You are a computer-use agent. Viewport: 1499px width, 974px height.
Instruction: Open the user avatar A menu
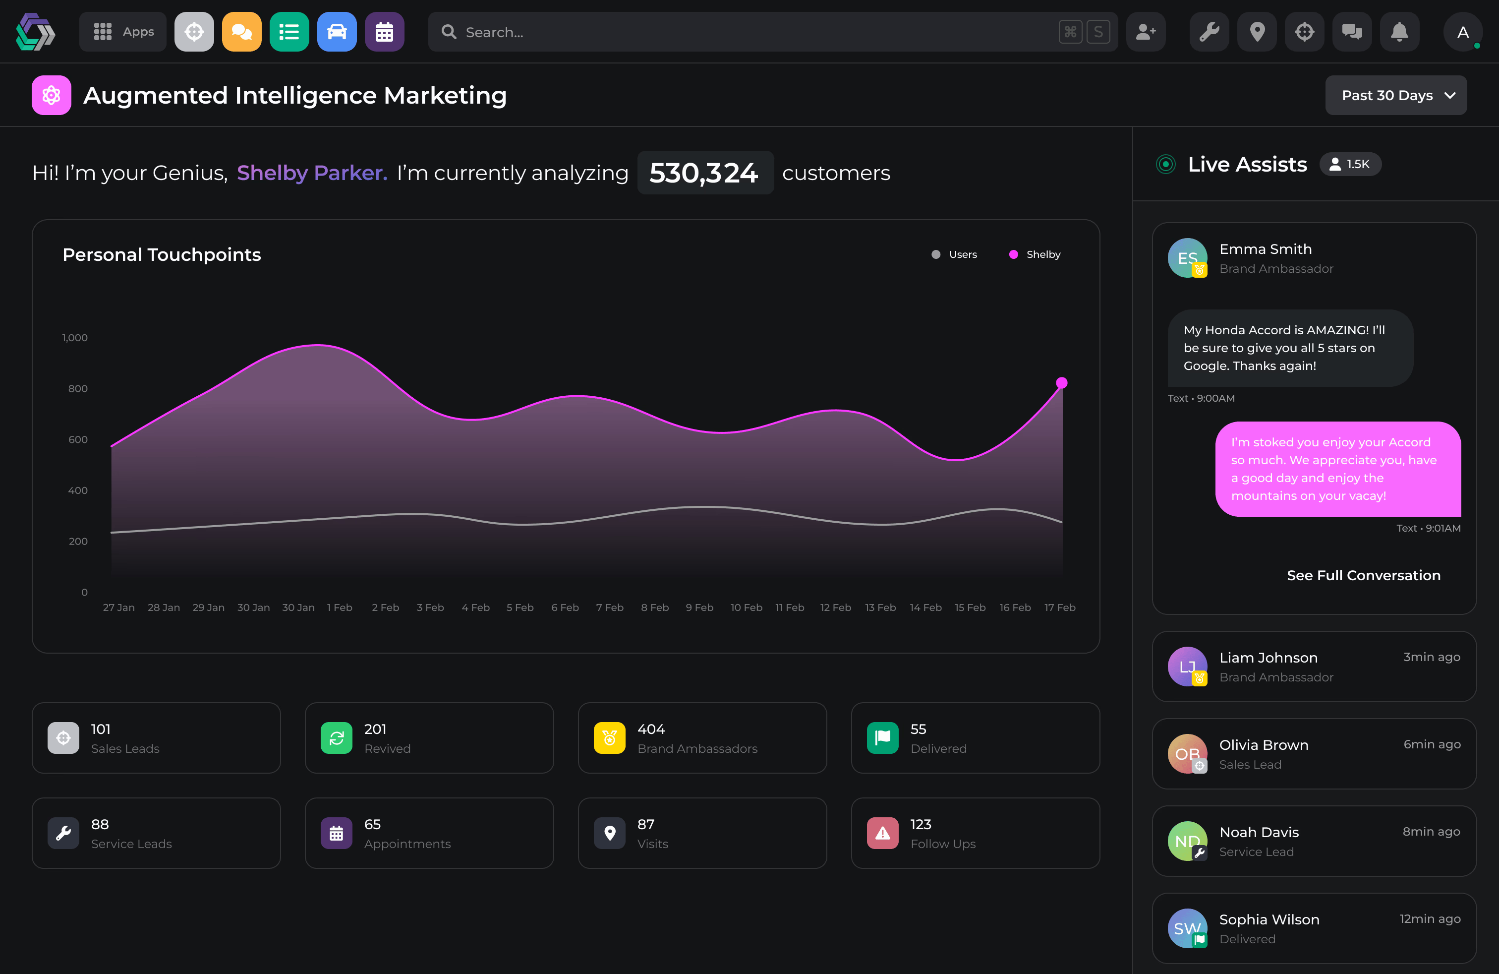tap(1462, 32)
